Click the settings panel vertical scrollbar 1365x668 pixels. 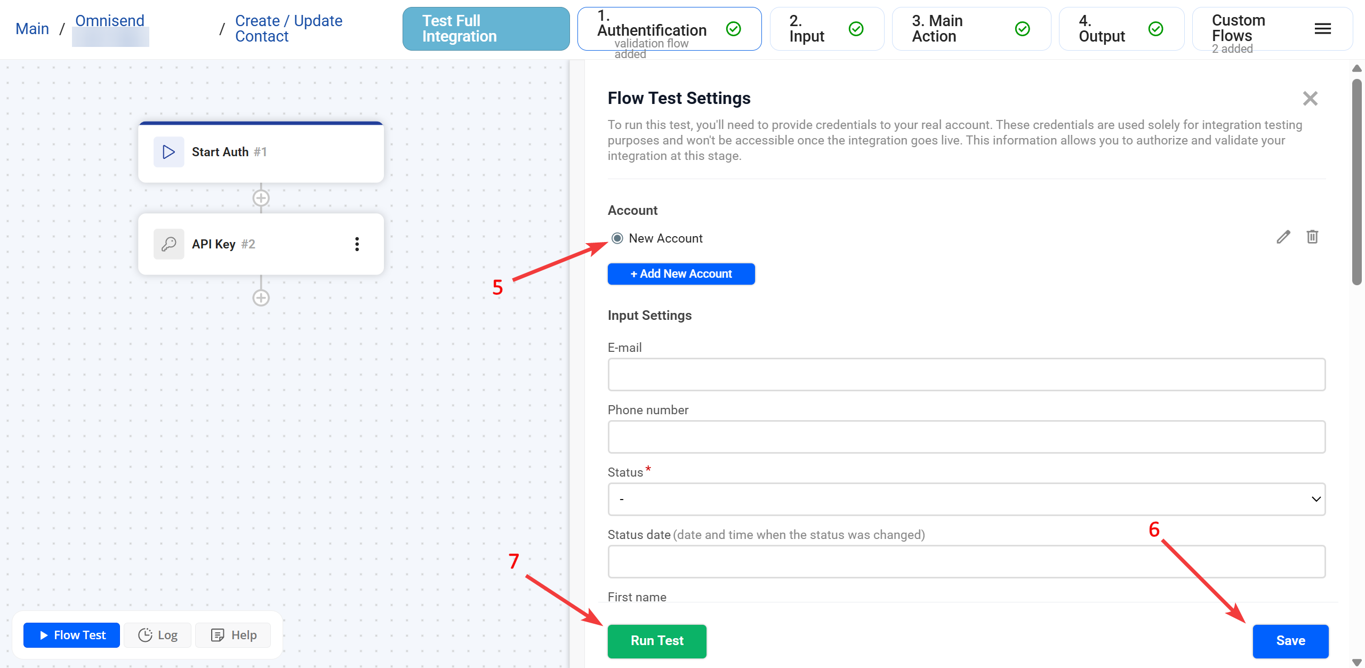1356,181
